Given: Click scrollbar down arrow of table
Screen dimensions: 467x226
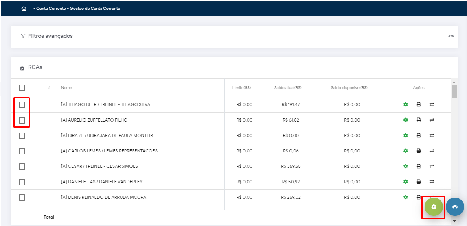Looking at the screenshot, I should click(454, 221).
